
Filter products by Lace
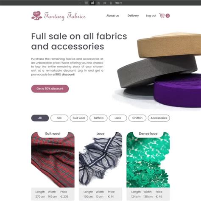tap(118, 118)
